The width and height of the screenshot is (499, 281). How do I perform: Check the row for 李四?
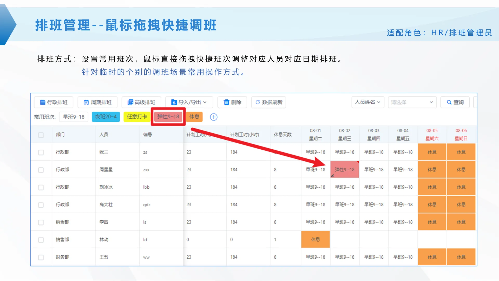pyautogui.click(x=41, y=222)
